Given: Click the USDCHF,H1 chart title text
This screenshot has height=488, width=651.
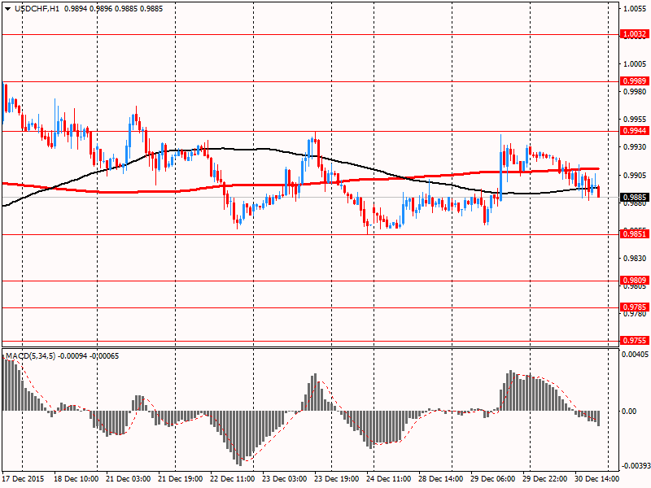Looking at the screenshot, I should coord(37,7).
